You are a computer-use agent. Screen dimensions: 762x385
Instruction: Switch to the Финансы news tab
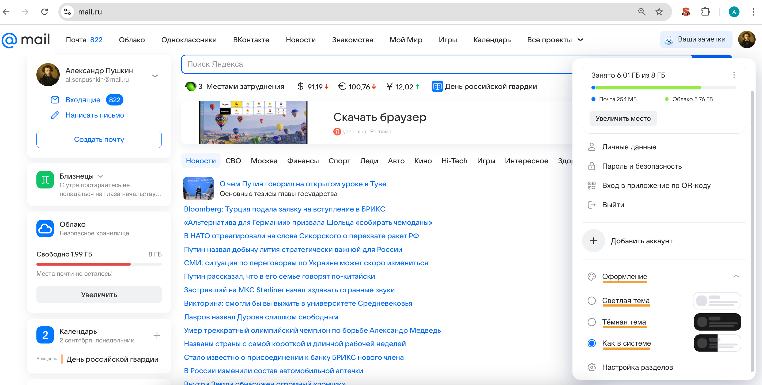[x=303, y=161]
